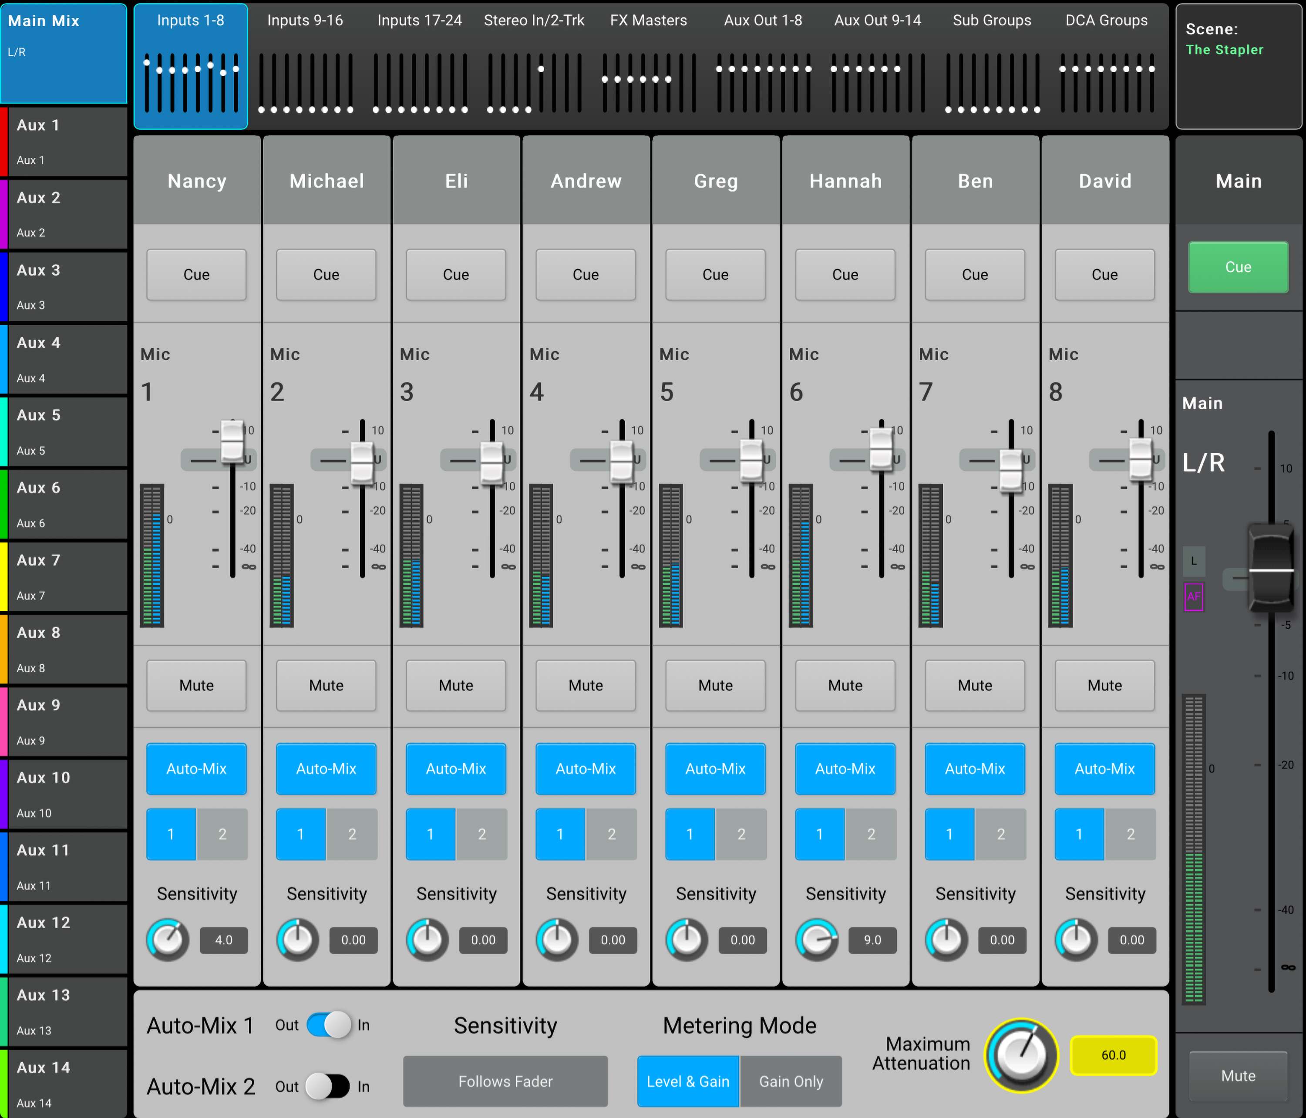Toggle the Auto-Mix 1 In/Out switch
The height and width of the screenshot is (1118, 1306).
point(328,1025)
